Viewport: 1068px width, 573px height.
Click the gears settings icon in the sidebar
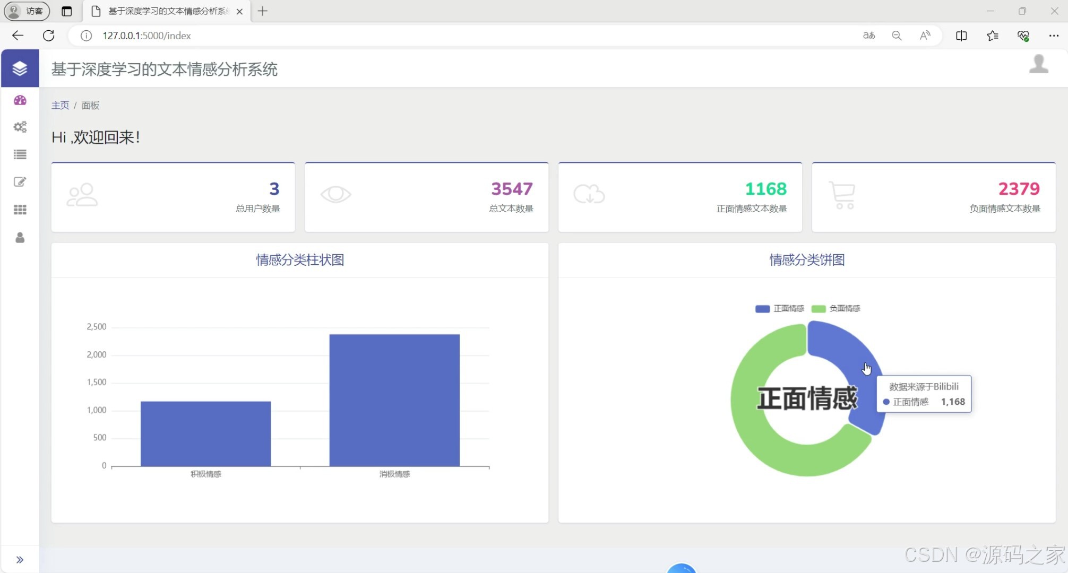(20, 127)
